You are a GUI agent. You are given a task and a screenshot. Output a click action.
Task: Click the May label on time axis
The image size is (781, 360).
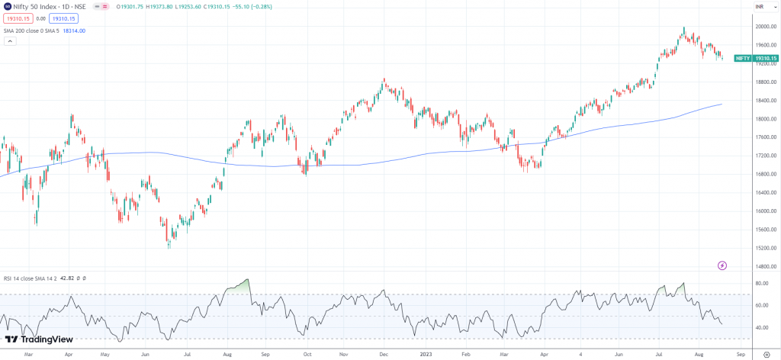(x=105, y=355)
